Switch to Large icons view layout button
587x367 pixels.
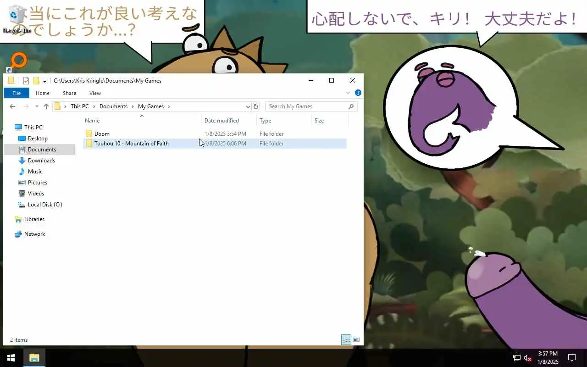tap(356, 340)
